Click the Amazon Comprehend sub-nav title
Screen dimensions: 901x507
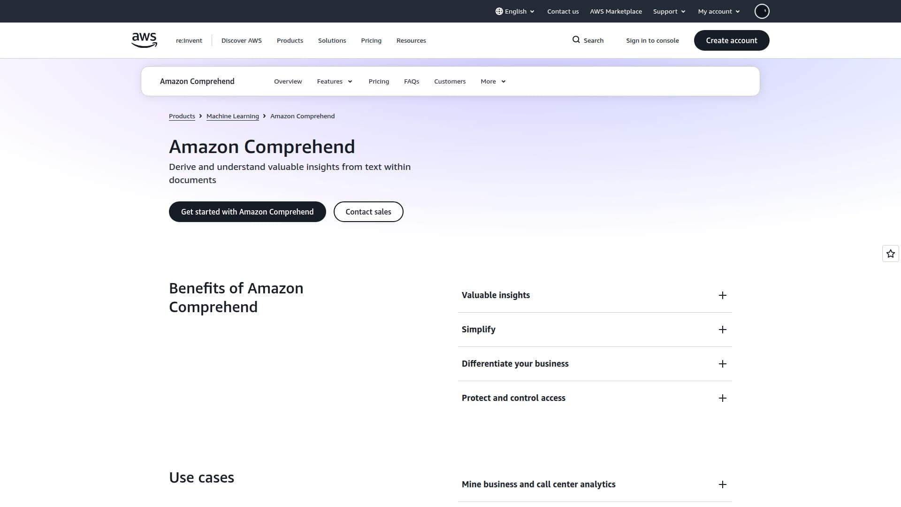click(x=197, y=81)
